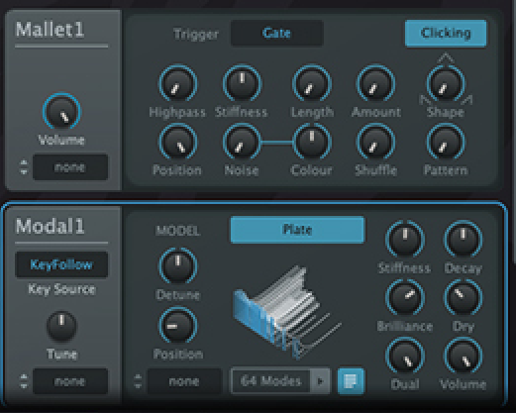The width and height of the screenshot is (516, 413).
Task: Select the Modal1 module title
Action: [51, 226]
